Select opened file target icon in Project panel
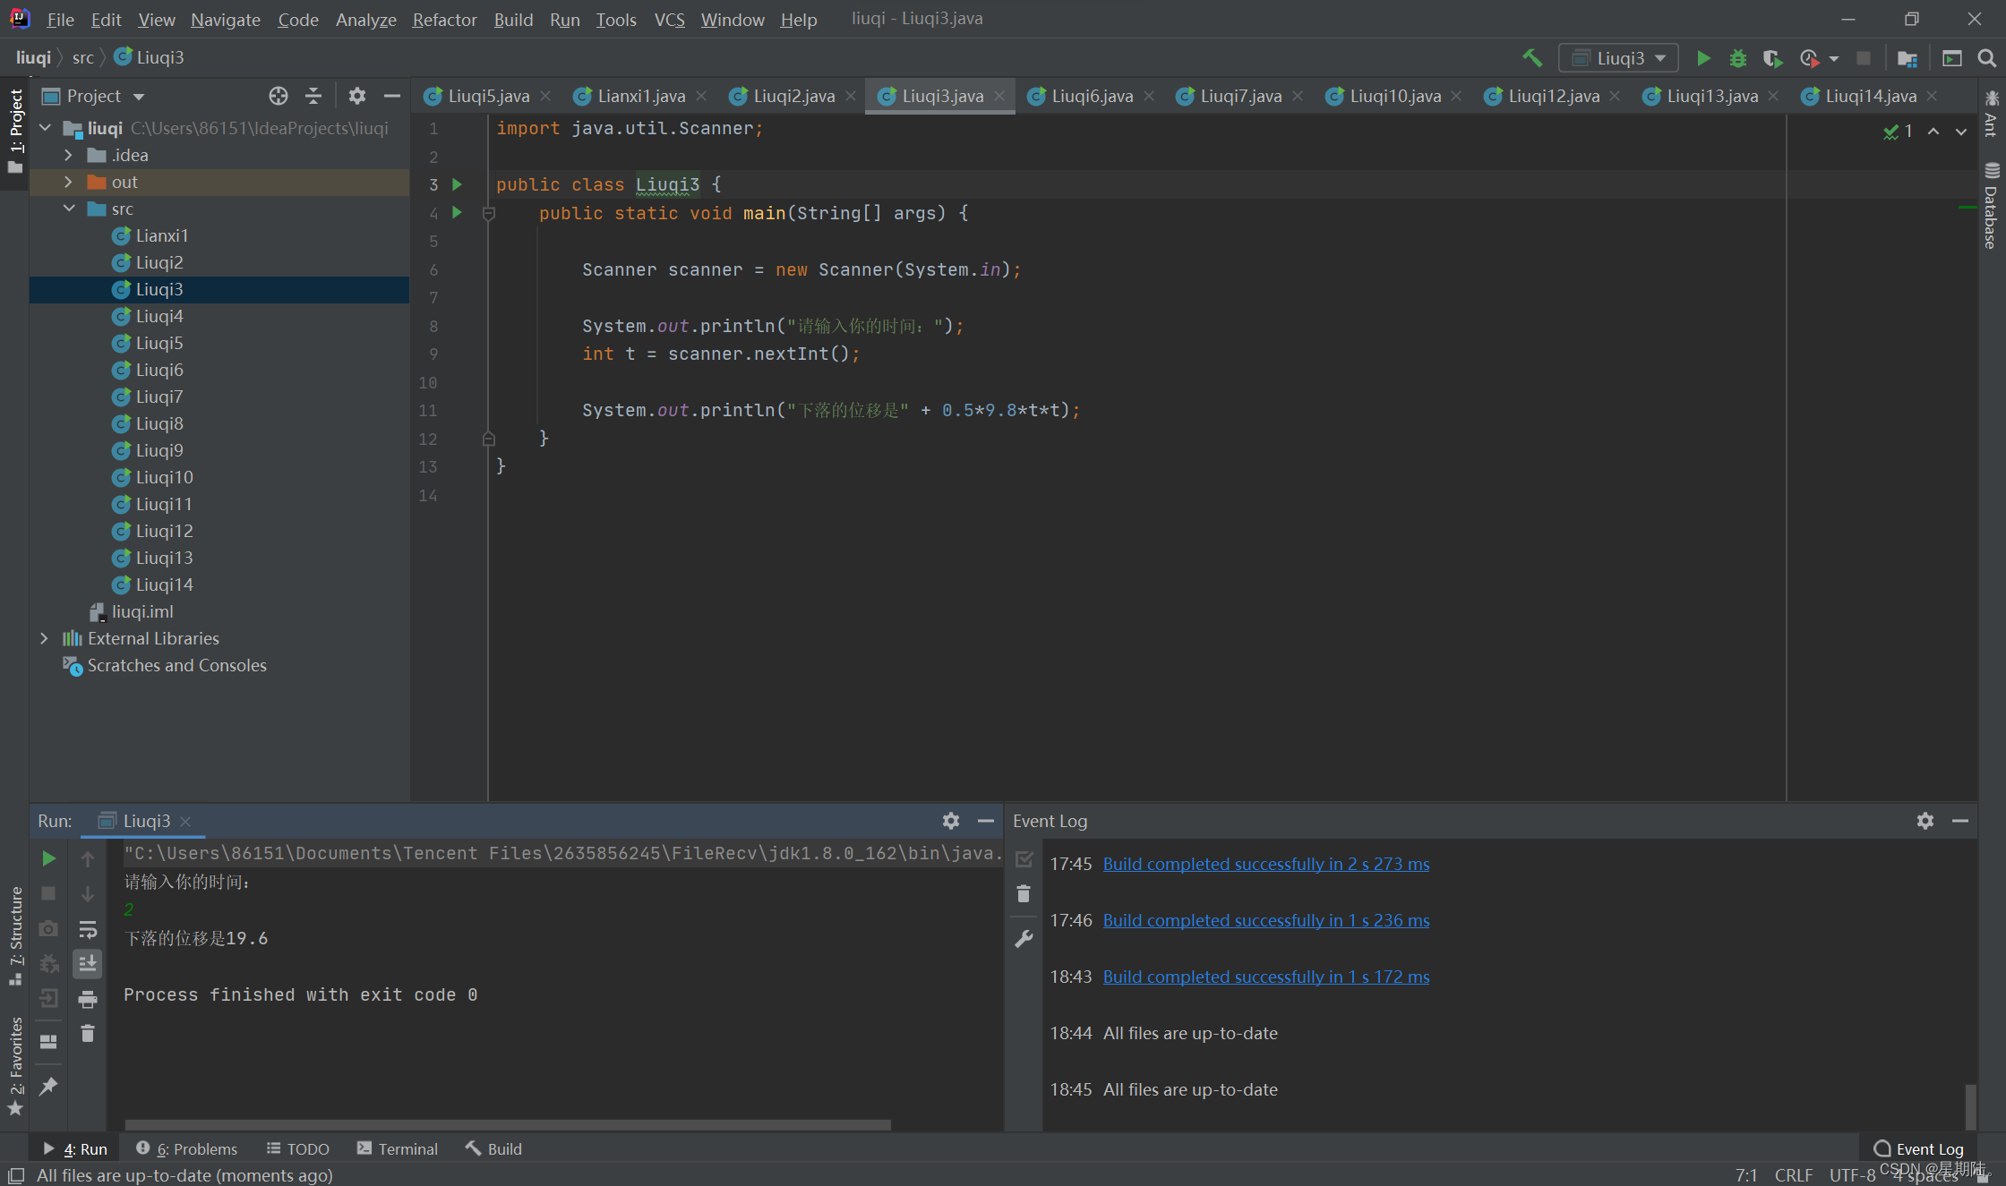 coord(279,96)
